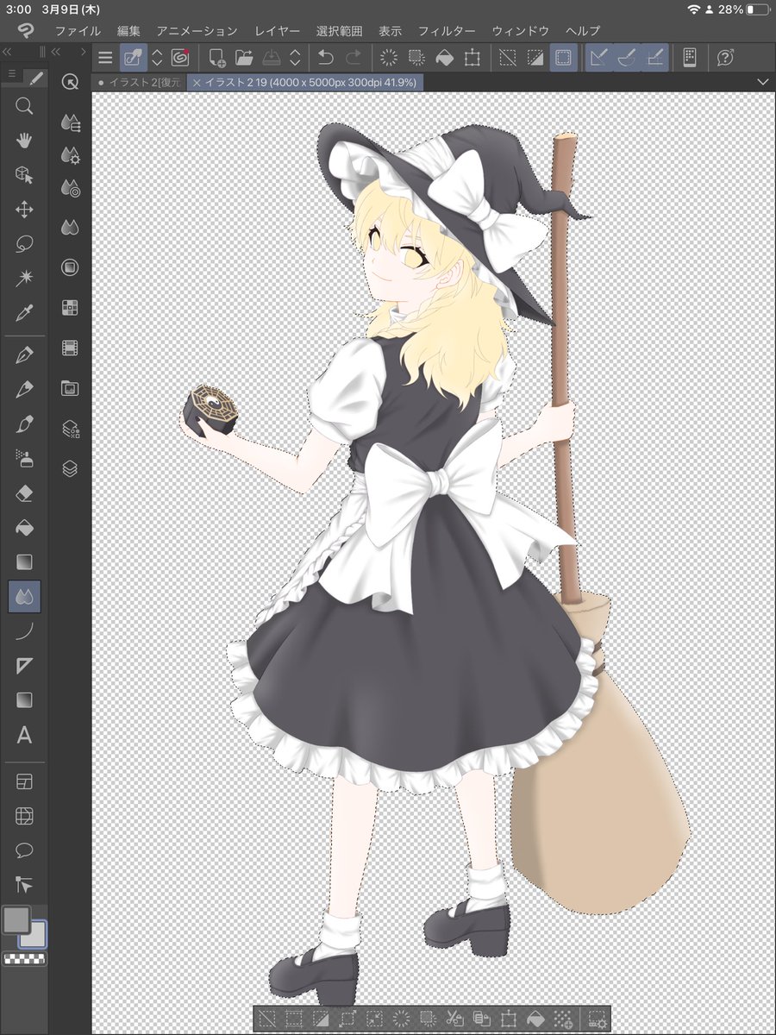Select the Eraser tool

(24, 492)
